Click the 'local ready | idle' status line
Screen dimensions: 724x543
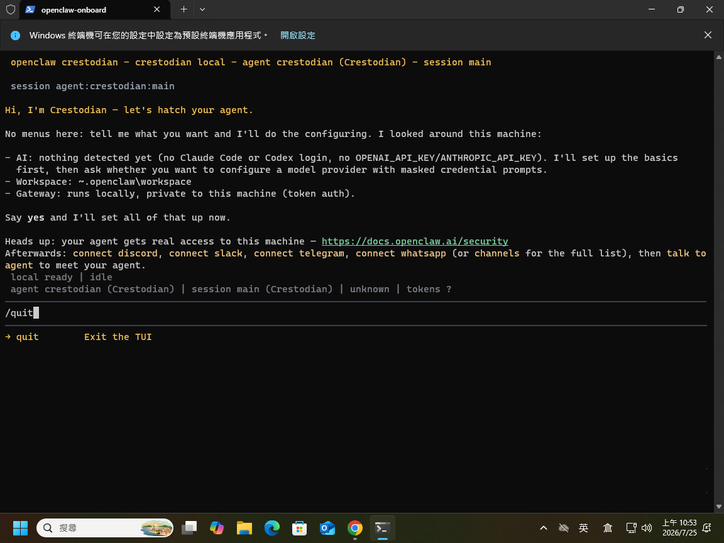62,277
